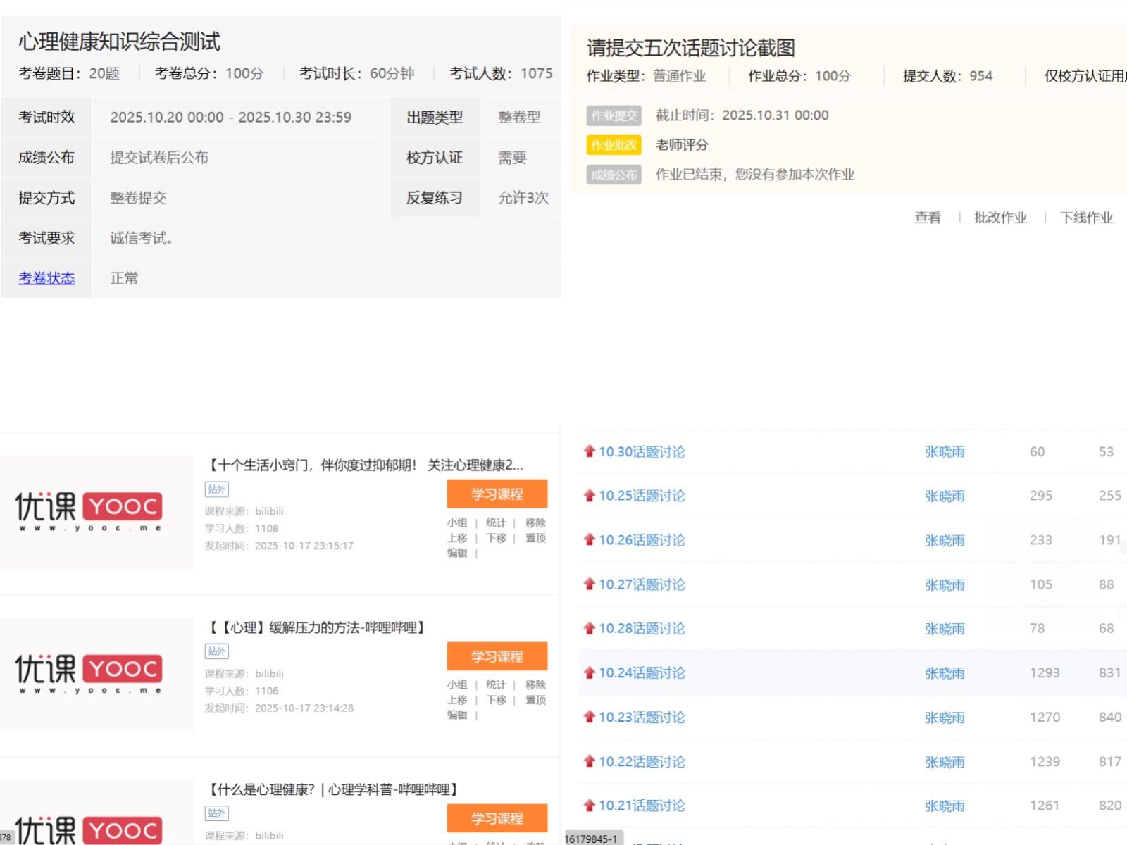1127x845 pixels.
Task: Start 学习课程 for 什么是心理健康 course
Action: tap(497, 818)
